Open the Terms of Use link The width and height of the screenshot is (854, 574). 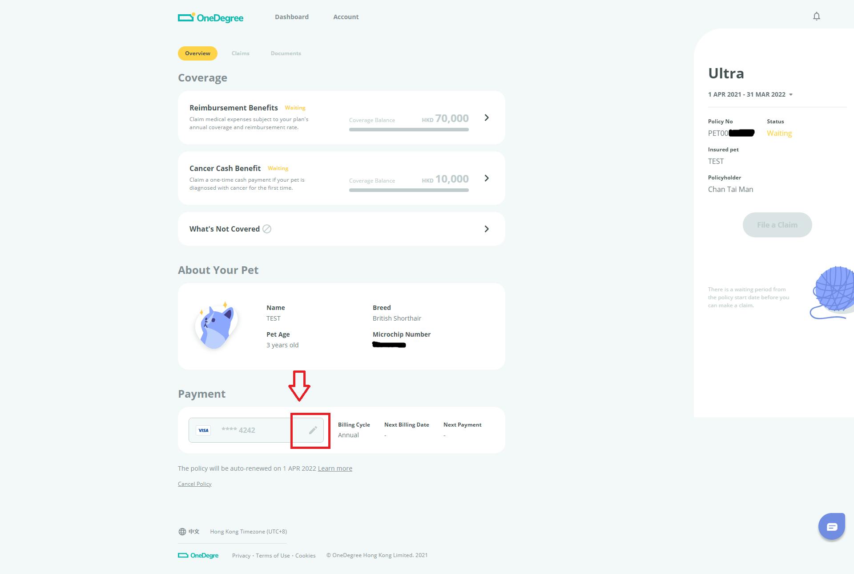(x=273, y=555)
